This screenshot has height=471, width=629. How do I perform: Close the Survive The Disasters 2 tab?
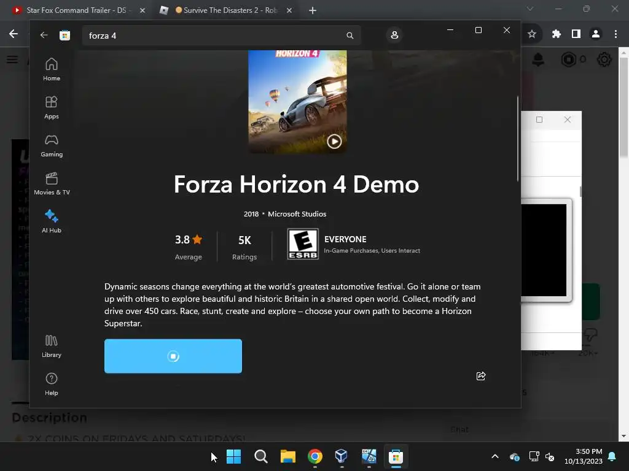289,10
